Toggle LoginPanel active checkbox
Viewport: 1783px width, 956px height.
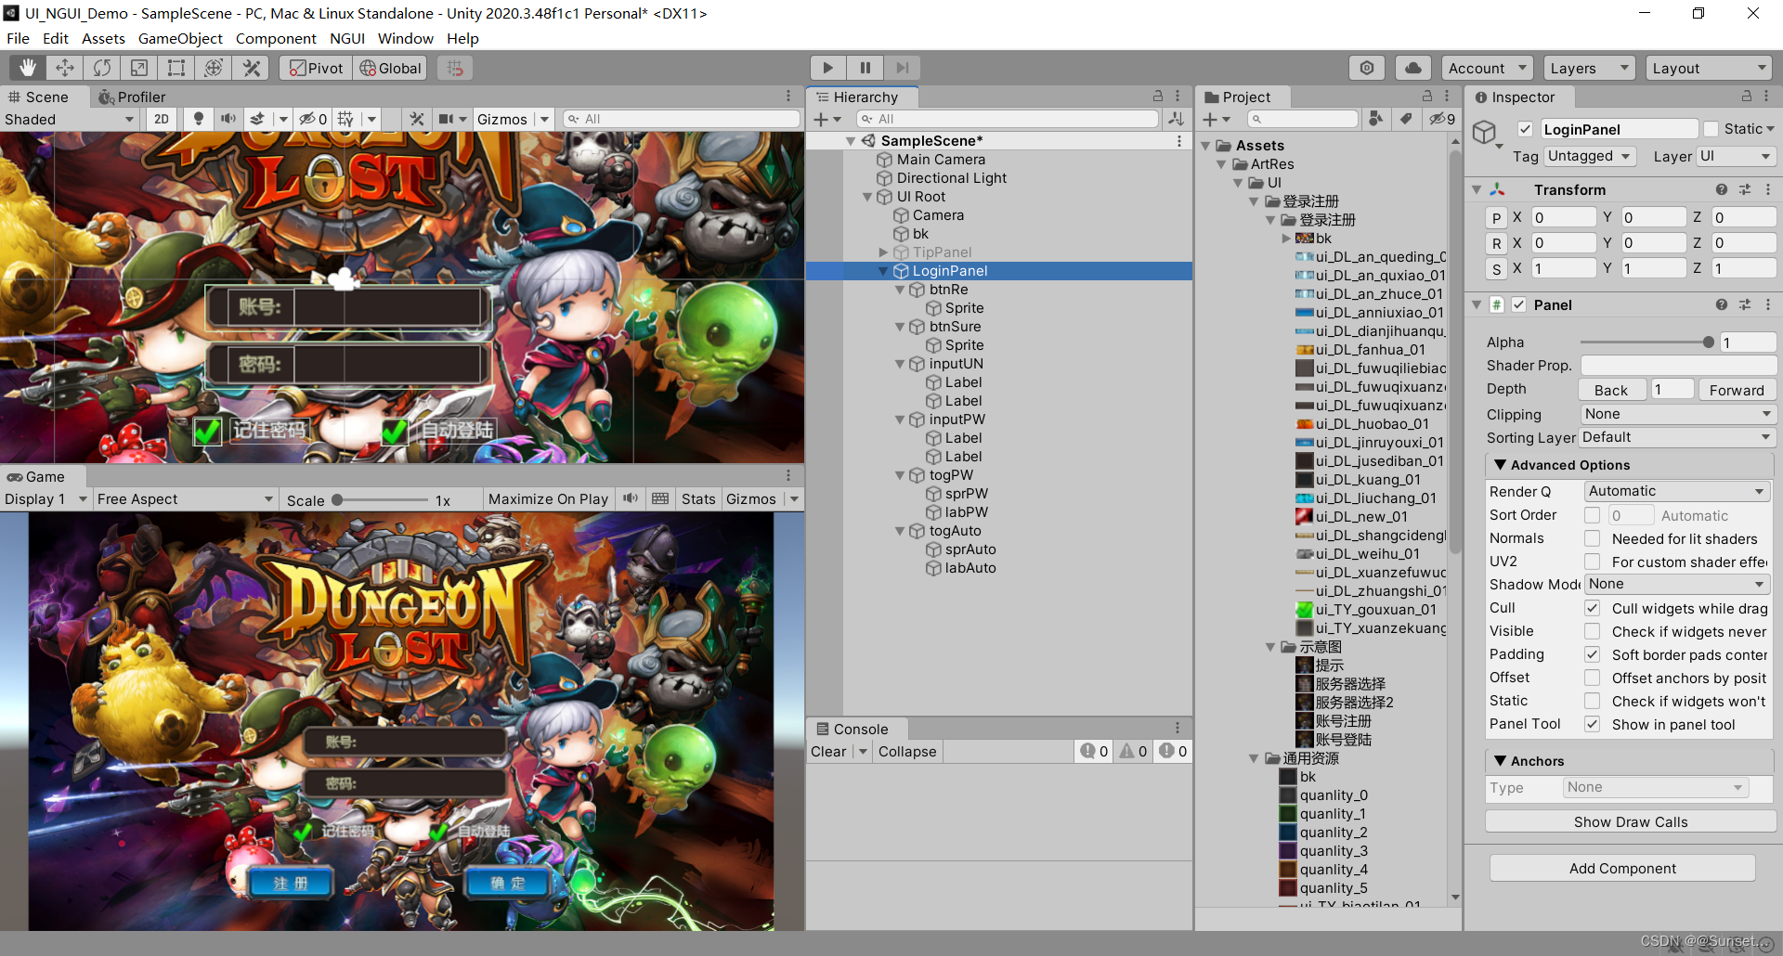pyautogui.click(x=1525, y=129)
